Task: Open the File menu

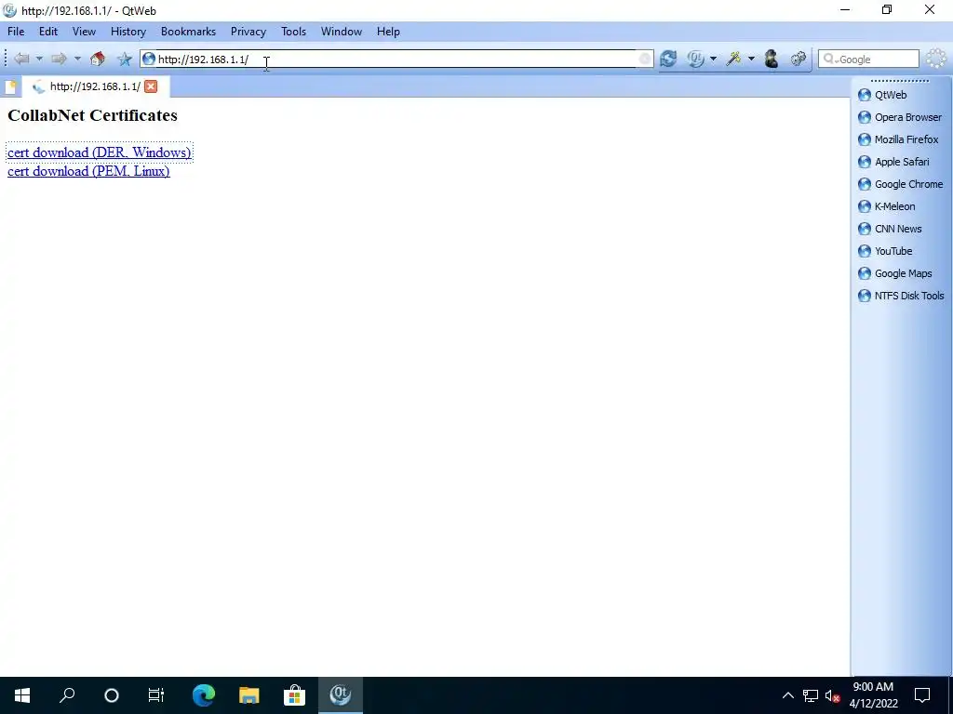Action: (x=16, y=32)
